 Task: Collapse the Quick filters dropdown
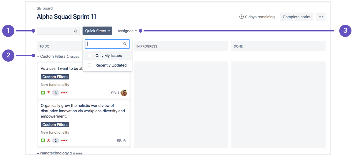pyautogui.click(x=97, y=31)
